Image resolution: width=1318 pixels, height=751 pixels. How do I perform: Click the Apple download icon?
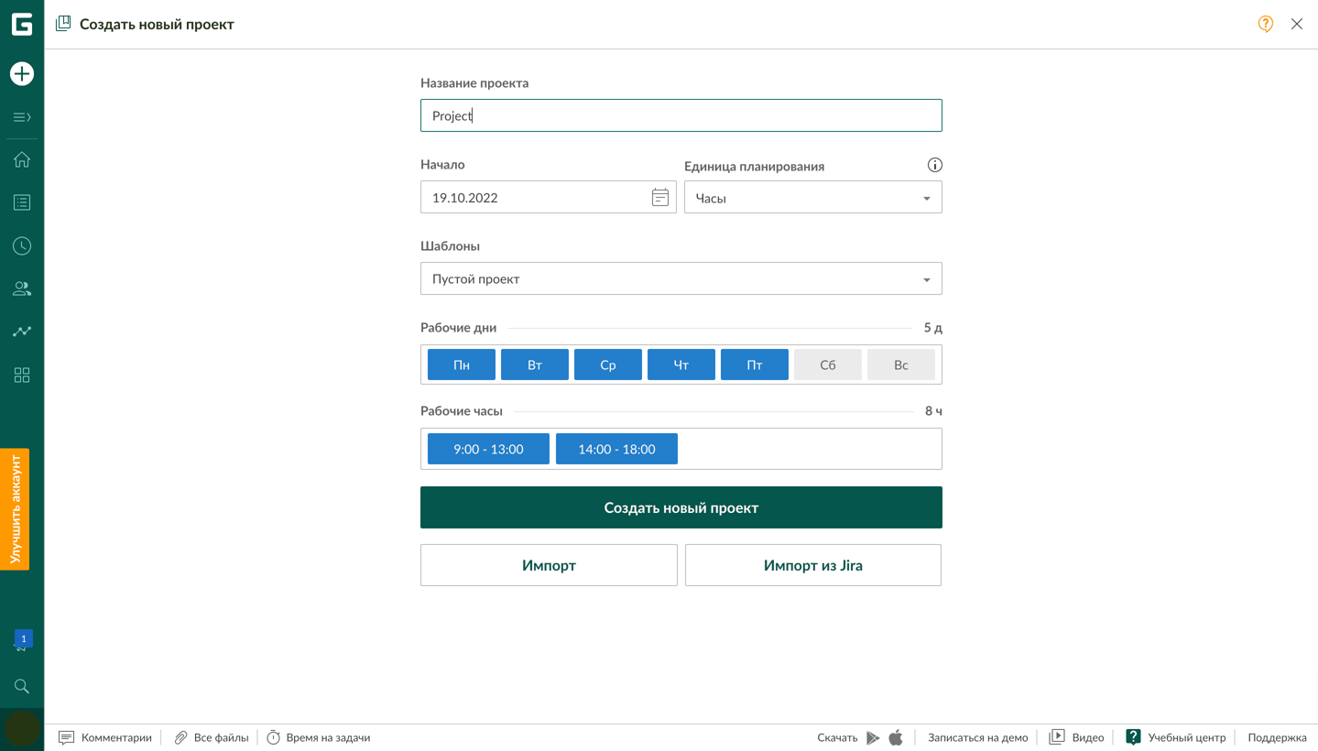[896, 737]
